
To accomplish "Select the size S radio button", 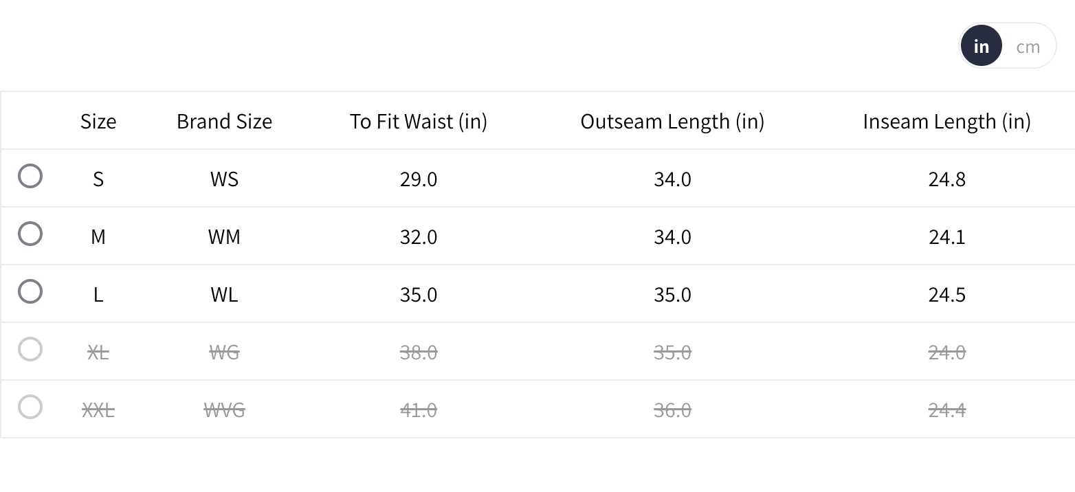I will [30, 177].
